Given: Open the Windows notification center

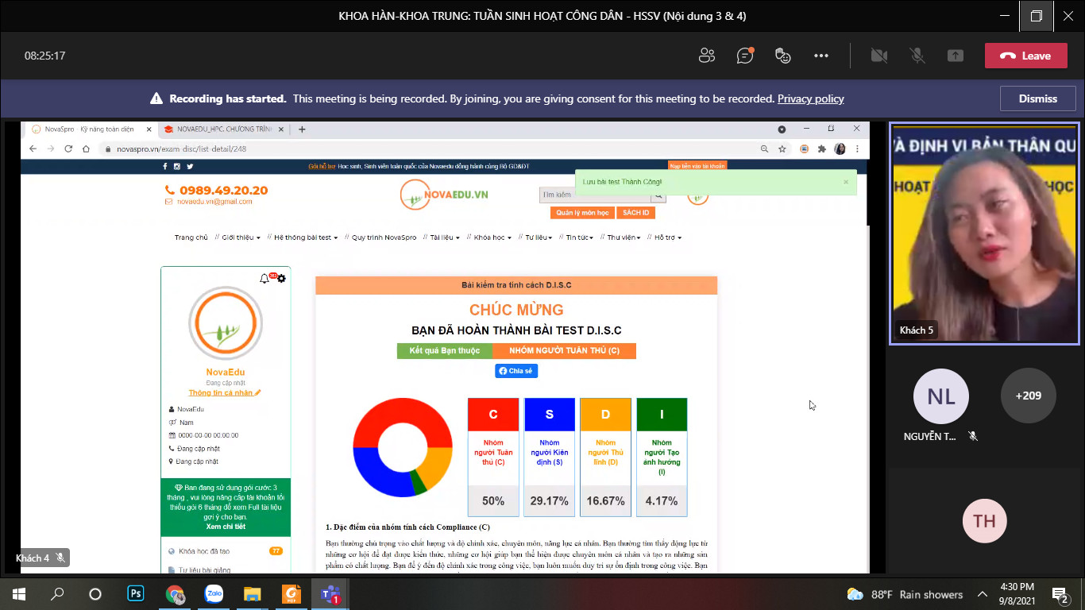Looking at the screenshot, I should click(x=1060, y=593).
